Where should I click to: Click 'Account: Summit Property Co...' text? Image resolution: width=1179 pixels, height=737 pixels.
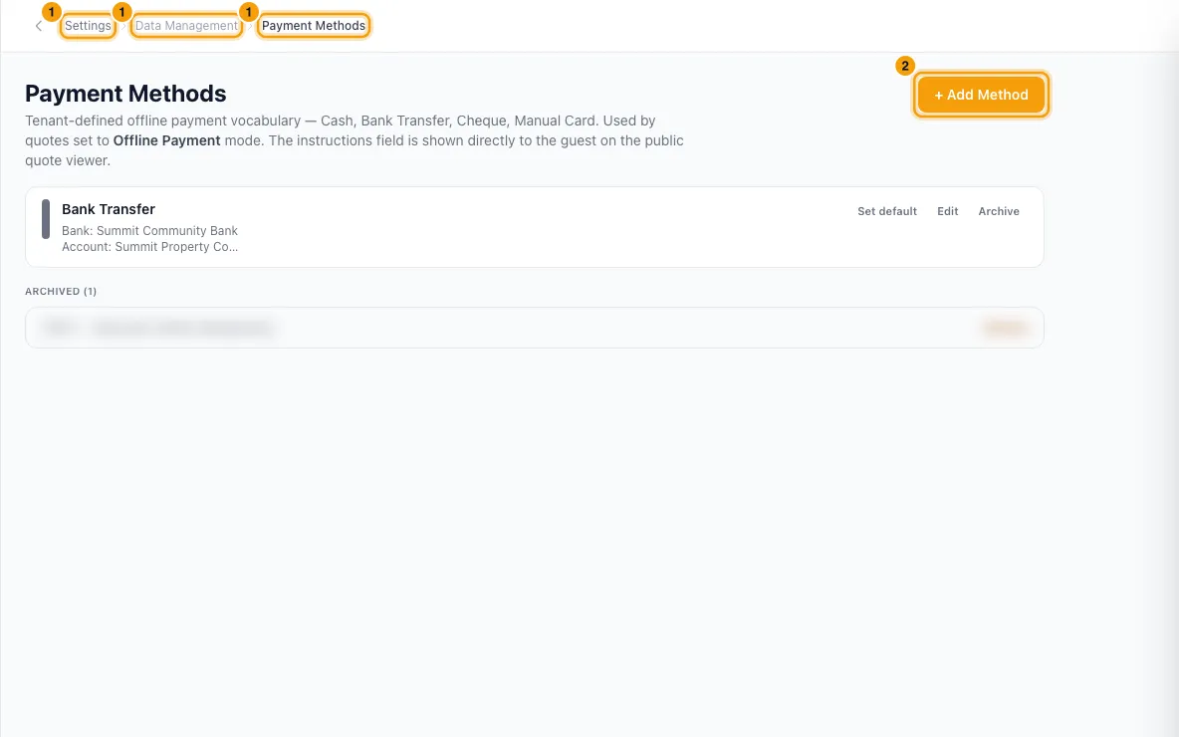pos(149,247)
